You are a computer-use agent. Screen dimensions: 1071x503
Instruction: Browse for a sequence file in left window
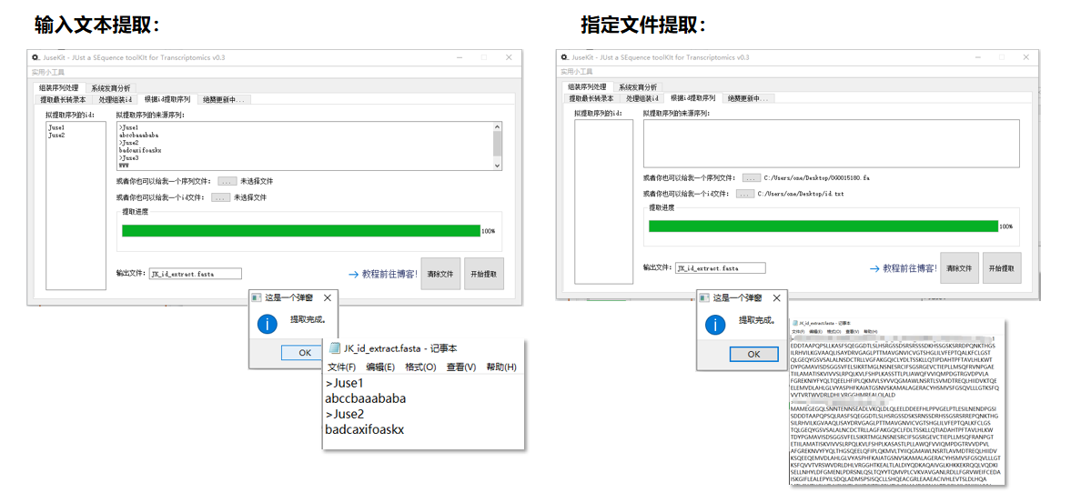point(227,182)
